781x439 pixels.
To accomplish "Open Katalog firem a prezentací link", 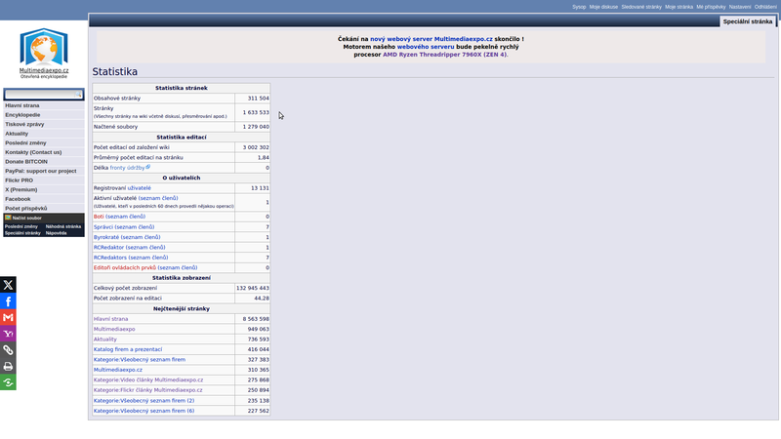I will click(x=127, y=348).
